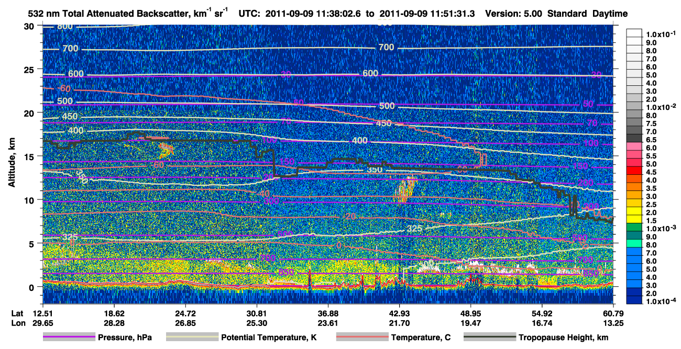Click colorbar label '3.5'
Image resolution: width=681 pixels, height=349 pixels.
(651, 188)
